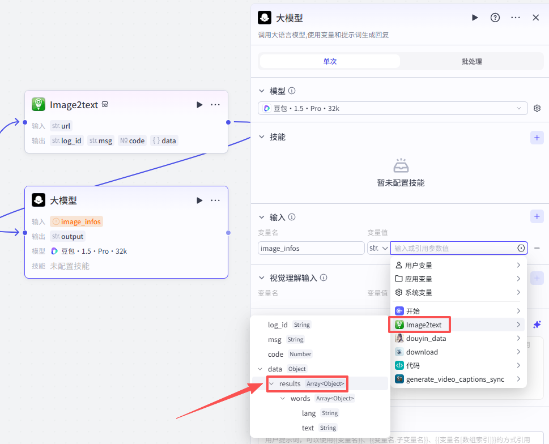Screen dimensions: 549x444
Task: Click the image_infos variable name field
Action: coord(311,248)
